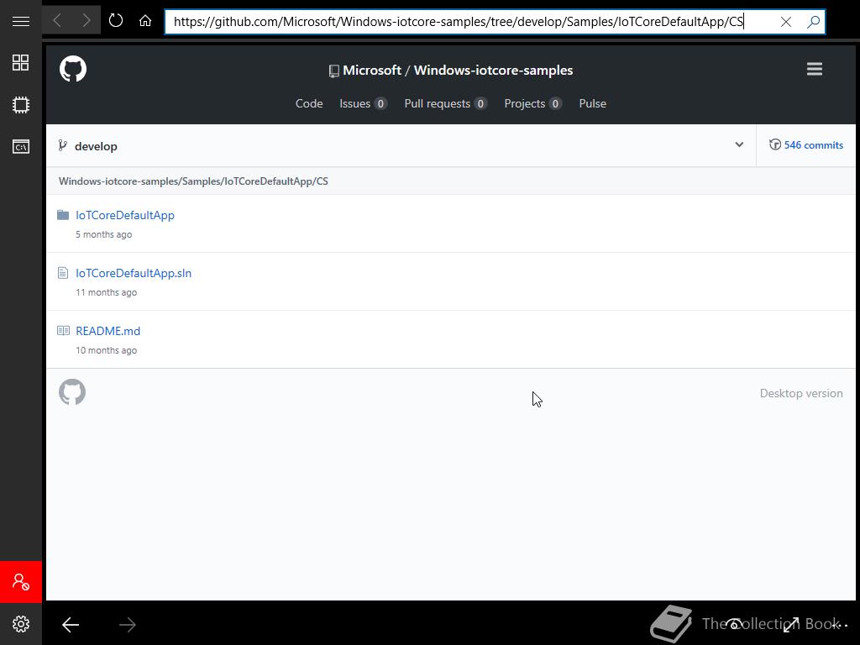This screenshot has width=860, height=645.
Task: Click the Projects count badge 0
Action: [555, 103]
